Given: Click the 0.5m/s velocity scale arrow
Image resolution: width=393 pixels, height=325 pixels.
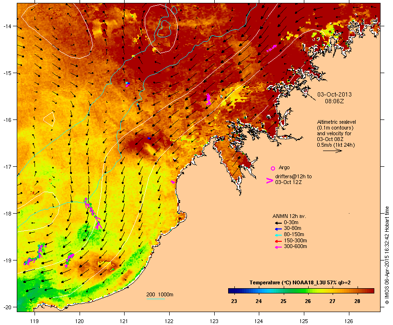Looking at the screenshot, I should [332, 151].
